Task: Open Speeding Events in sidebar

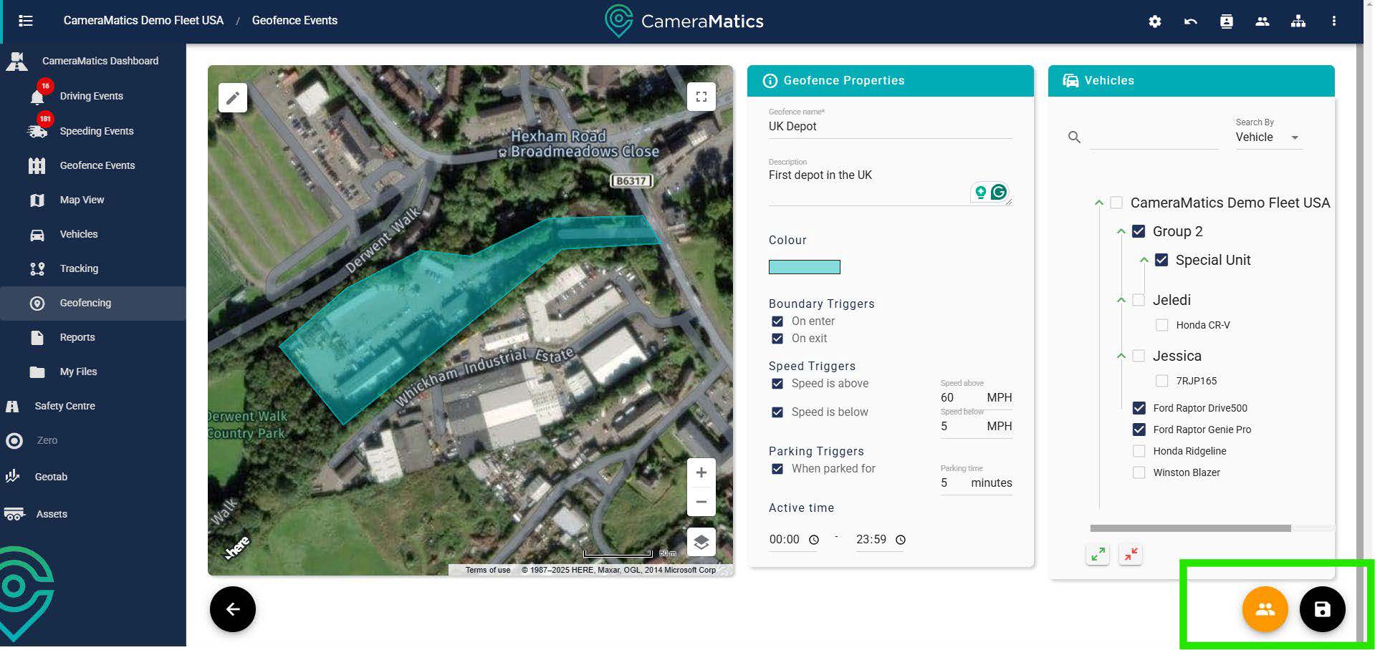Action: click(x=96, y=131)
